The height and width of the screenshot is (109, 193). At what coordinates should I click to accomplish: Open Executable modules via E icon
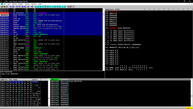[x=38, y=7]
